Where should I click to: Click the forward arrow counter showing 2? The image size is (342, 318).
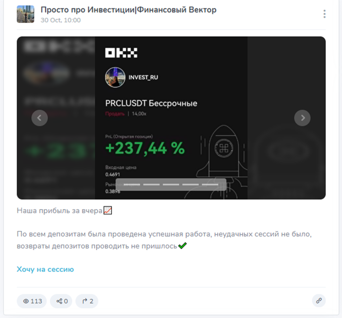(87, 301)
